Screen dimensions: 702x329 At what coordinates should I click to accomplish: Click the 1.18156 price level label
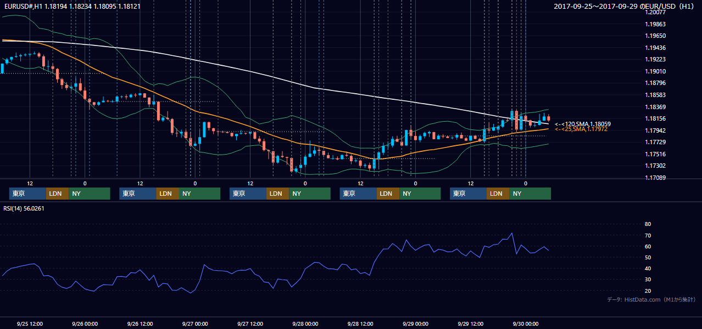click(x=655, y=118)
